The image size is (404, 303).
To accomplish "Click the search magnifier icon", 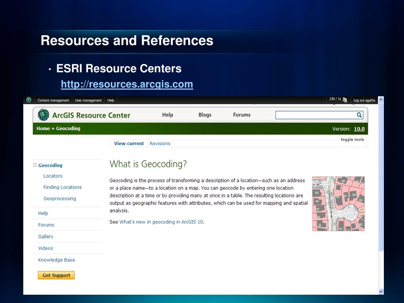I will click(359, 115).
